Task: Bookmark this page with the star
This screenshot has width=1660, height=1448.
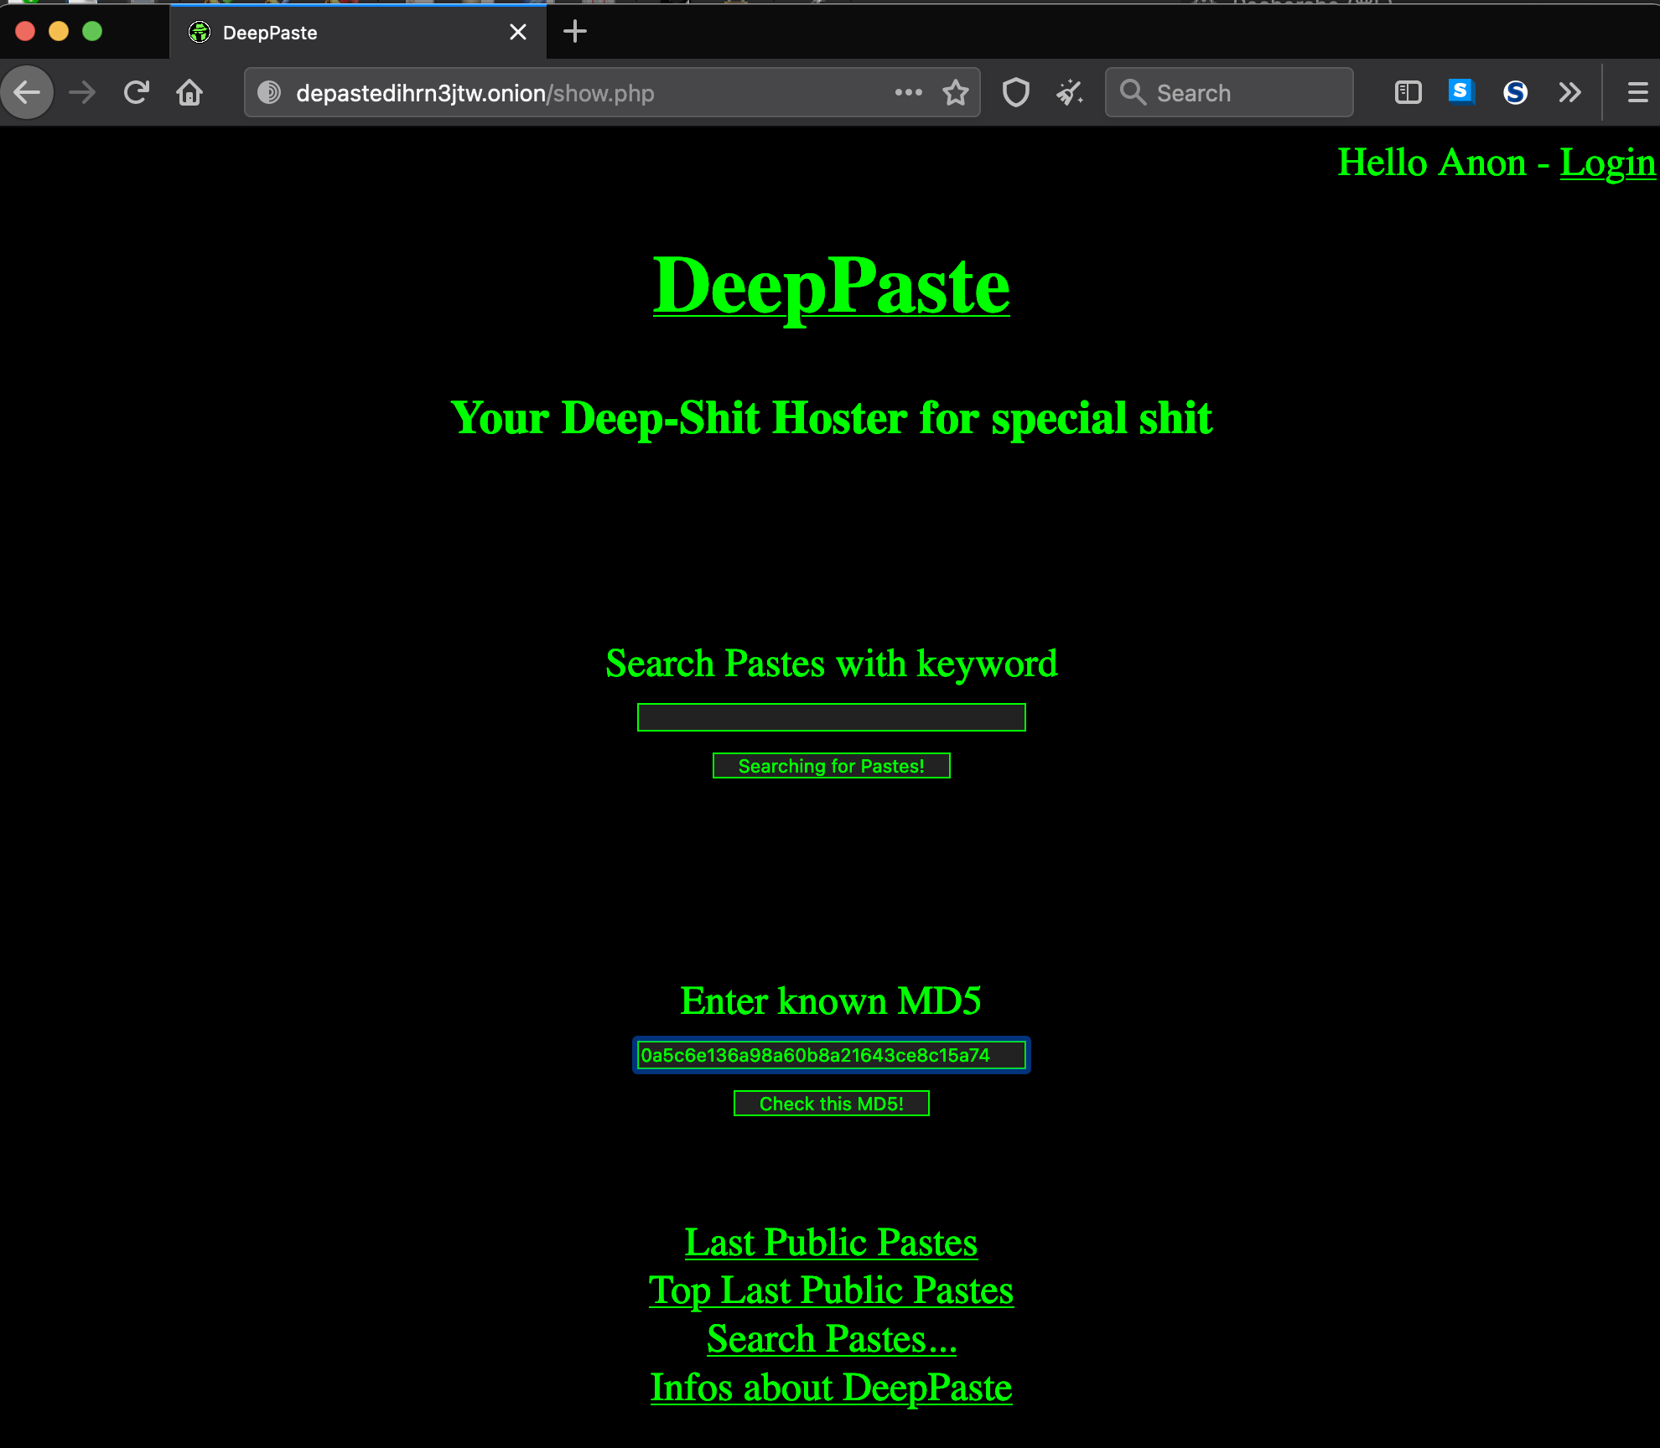Action: pyautogui.click(x=956, y=92)
